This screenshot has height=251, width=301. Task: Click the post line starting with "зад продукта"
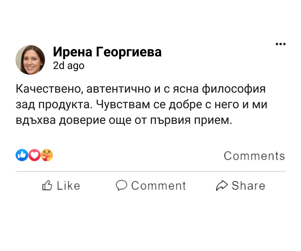coord(141,105)
